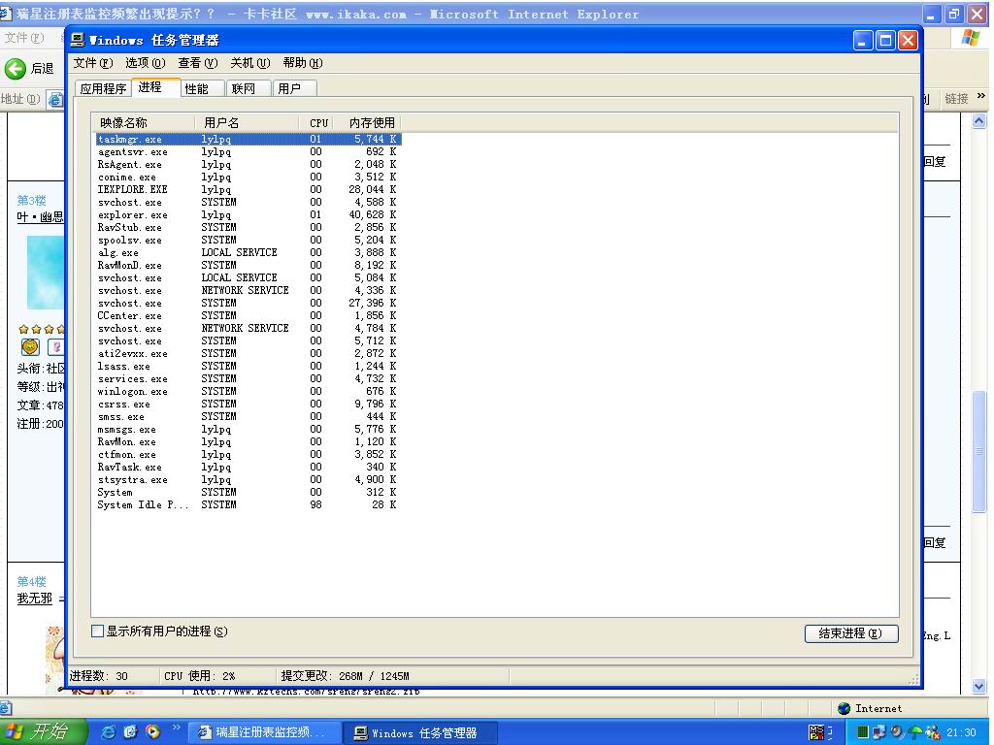994x745 pixels.
Task: Toggle show processes from all users checkbox
Action: [x=98, y=631]
